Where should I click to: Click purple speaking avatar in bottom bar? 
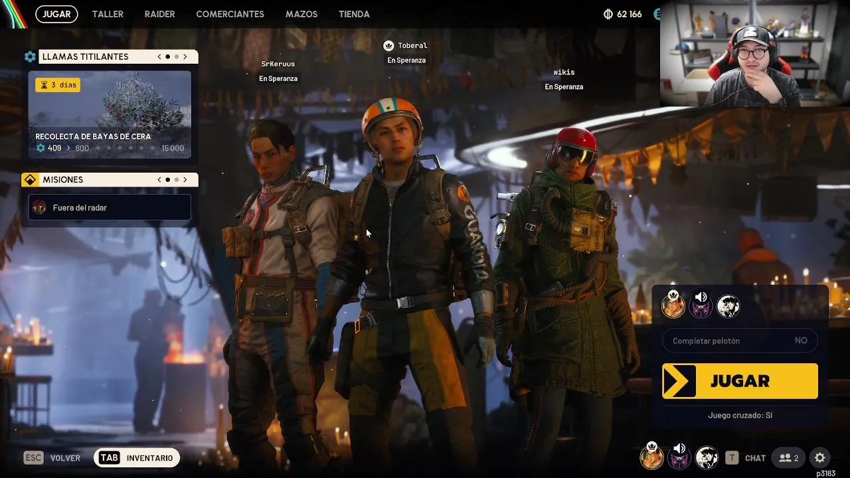(x=679, y=457)
